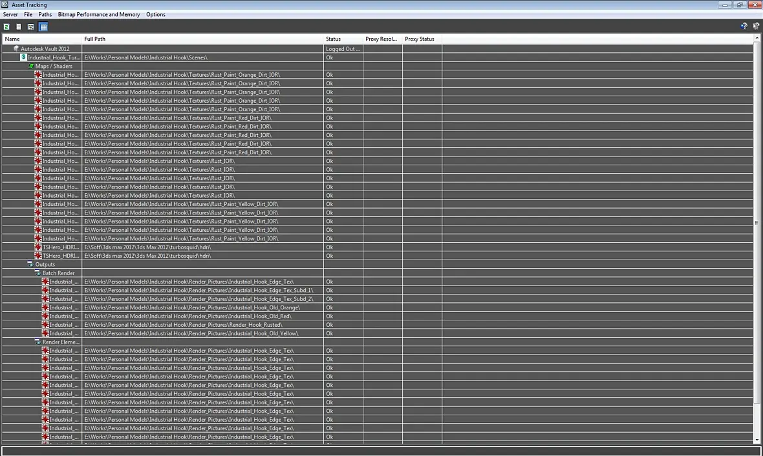Click the Industrial_Hook_Tur scene file icon
The height and width of the screenshot is (456, 763).
[x=23, y=57]
